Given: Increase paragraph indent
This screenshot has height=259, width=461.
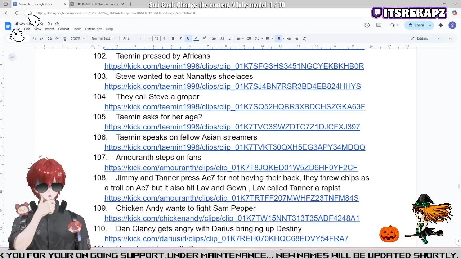Looking at the screenshot, I should tap(296, 38).
